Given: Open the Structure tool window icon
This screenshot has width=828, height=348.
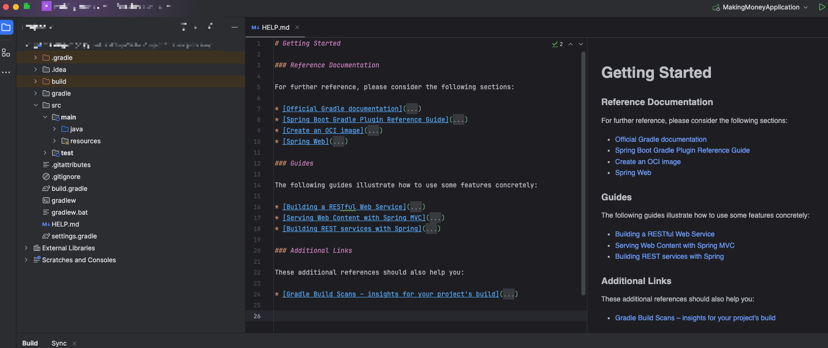Looking at the screenshot, I should (x=6, y=53).
